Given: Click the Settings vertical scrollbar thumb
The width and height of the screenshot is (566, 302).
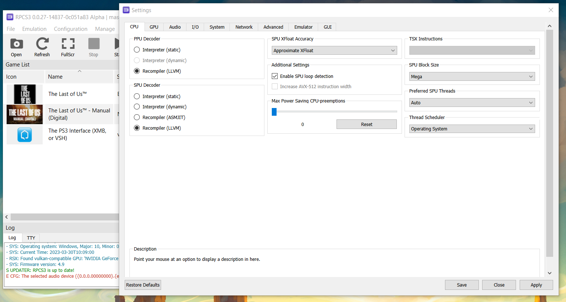Looking at the screenshot, I should [x=549, y=143].
